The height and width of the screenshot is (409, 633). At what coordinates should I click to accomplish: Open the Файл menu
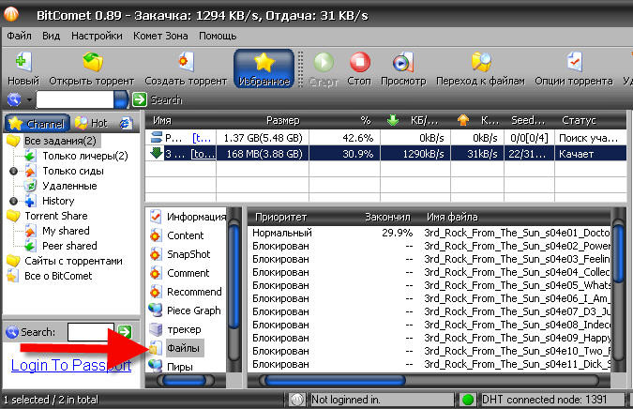tap(19, 36)
